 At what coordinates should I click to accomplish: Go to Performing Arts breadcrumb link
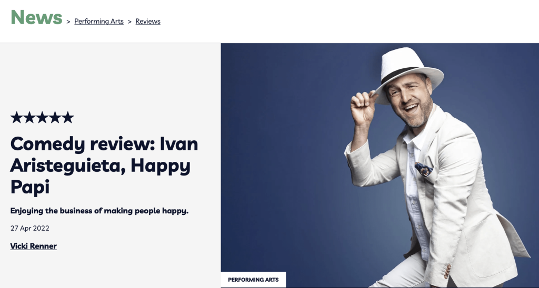pos(99,21)
